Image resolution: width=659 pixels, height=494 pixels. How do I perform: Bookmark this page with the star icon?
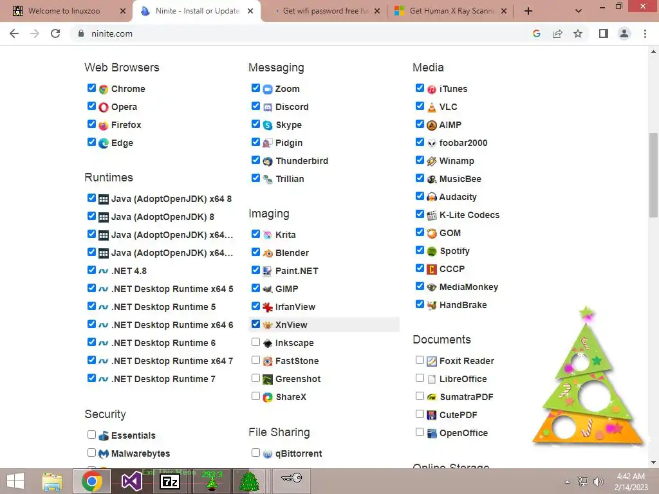pyautogui.click(x=578, y=33)
